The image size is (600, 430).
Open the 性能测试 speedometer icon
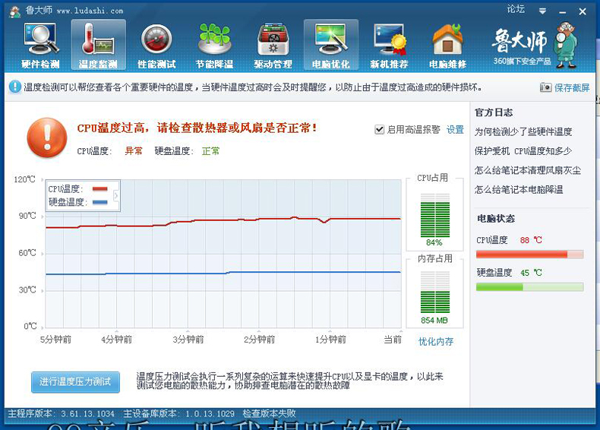click(156, 46)
